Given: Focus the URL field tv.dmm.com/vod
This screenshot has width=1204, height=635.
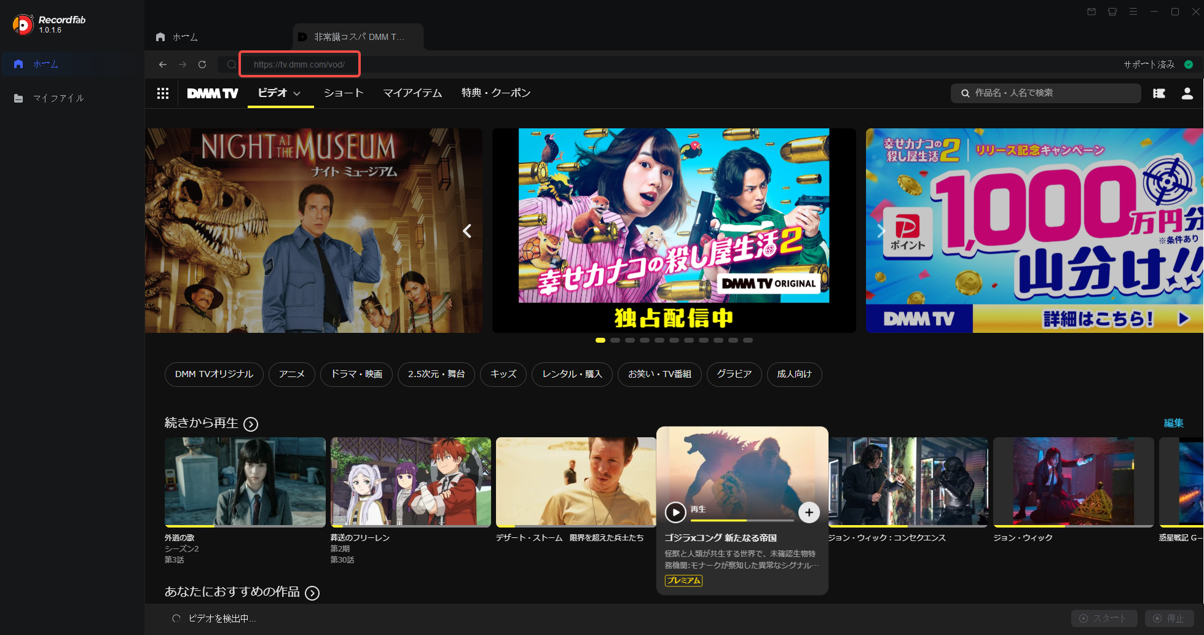Looking at the screenshot, I should (299, 64).
